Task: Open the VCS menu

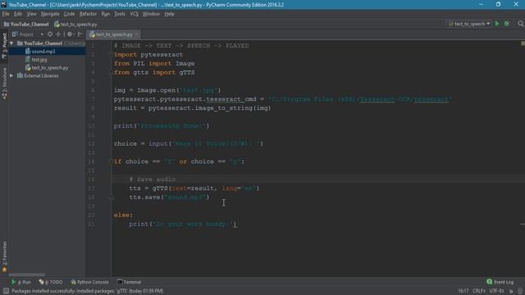Action: coord(134,14)
